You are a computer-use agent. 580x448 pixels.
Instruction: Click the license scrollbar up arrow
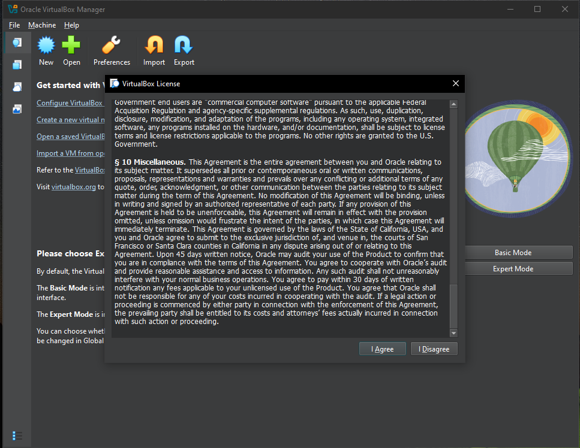pos(453,104)
